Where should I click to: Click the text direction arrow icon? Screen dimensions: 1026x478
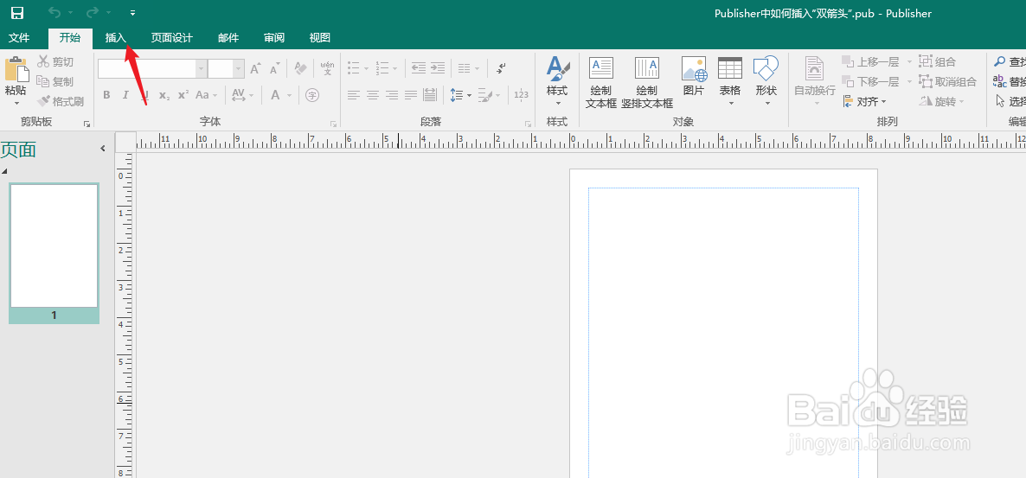501,68
